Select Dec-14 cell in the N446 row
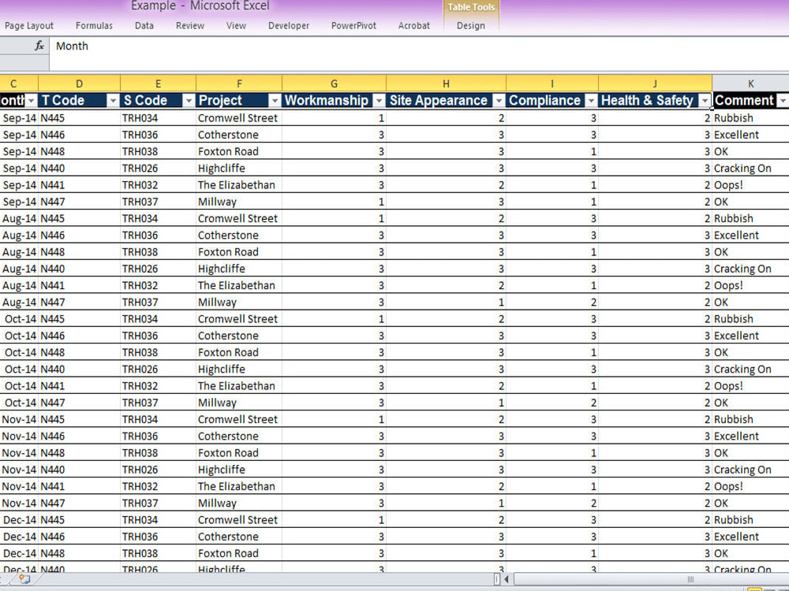This screenshot has width=789, height=591. pos(19,537)
